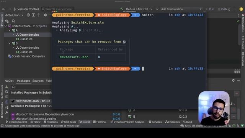Switch to NuGet Packages tab
245x138 pixels.
(23, 81)
